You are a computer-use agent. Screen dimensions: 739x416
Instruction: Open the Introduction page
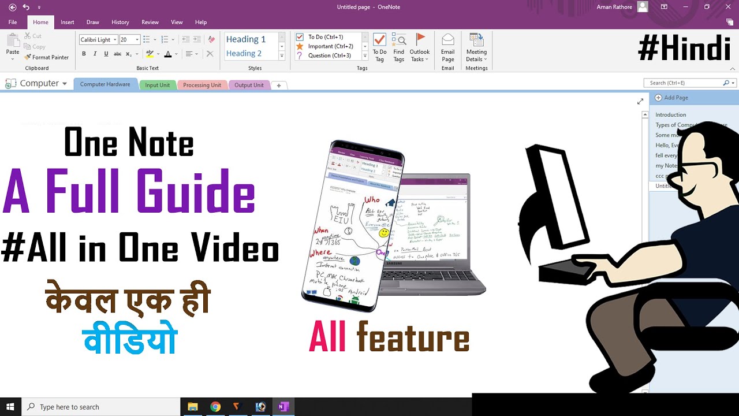pyautogui.click(x=671, y=114)
